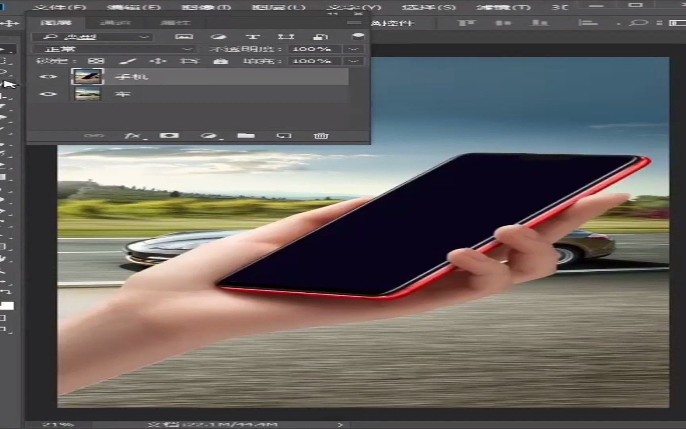Open the 选择(S) menu

[x=429, y=7]
